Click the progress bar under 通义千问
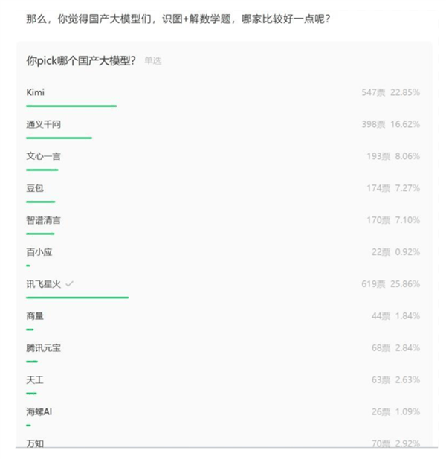446x459 pixels. pos(59,138)
